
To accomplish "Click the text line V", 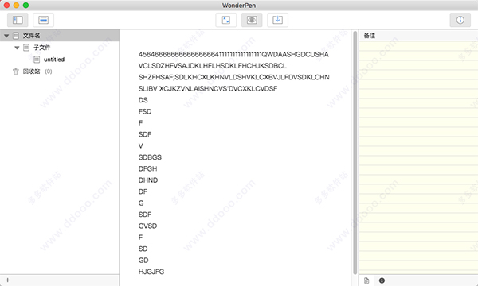I will click(x=140, y=146).
